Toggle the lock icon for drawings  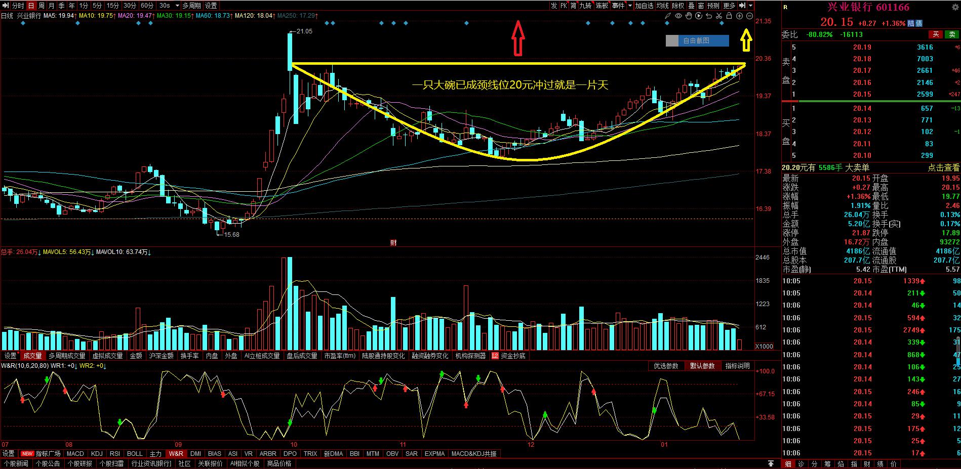point(729,16)
